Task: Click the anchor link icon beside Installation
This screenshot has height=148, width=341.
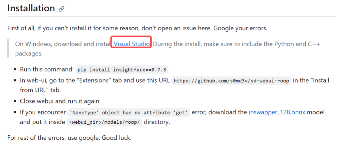Action: (61, 9)
